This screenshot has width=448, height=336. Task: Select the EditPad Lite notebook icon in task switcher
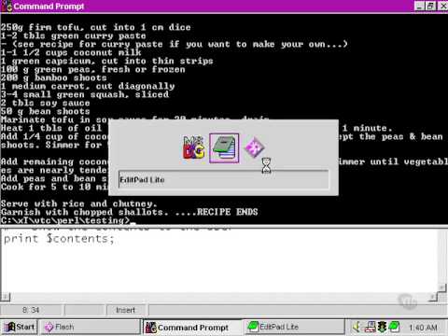click(x=224, y=148)
